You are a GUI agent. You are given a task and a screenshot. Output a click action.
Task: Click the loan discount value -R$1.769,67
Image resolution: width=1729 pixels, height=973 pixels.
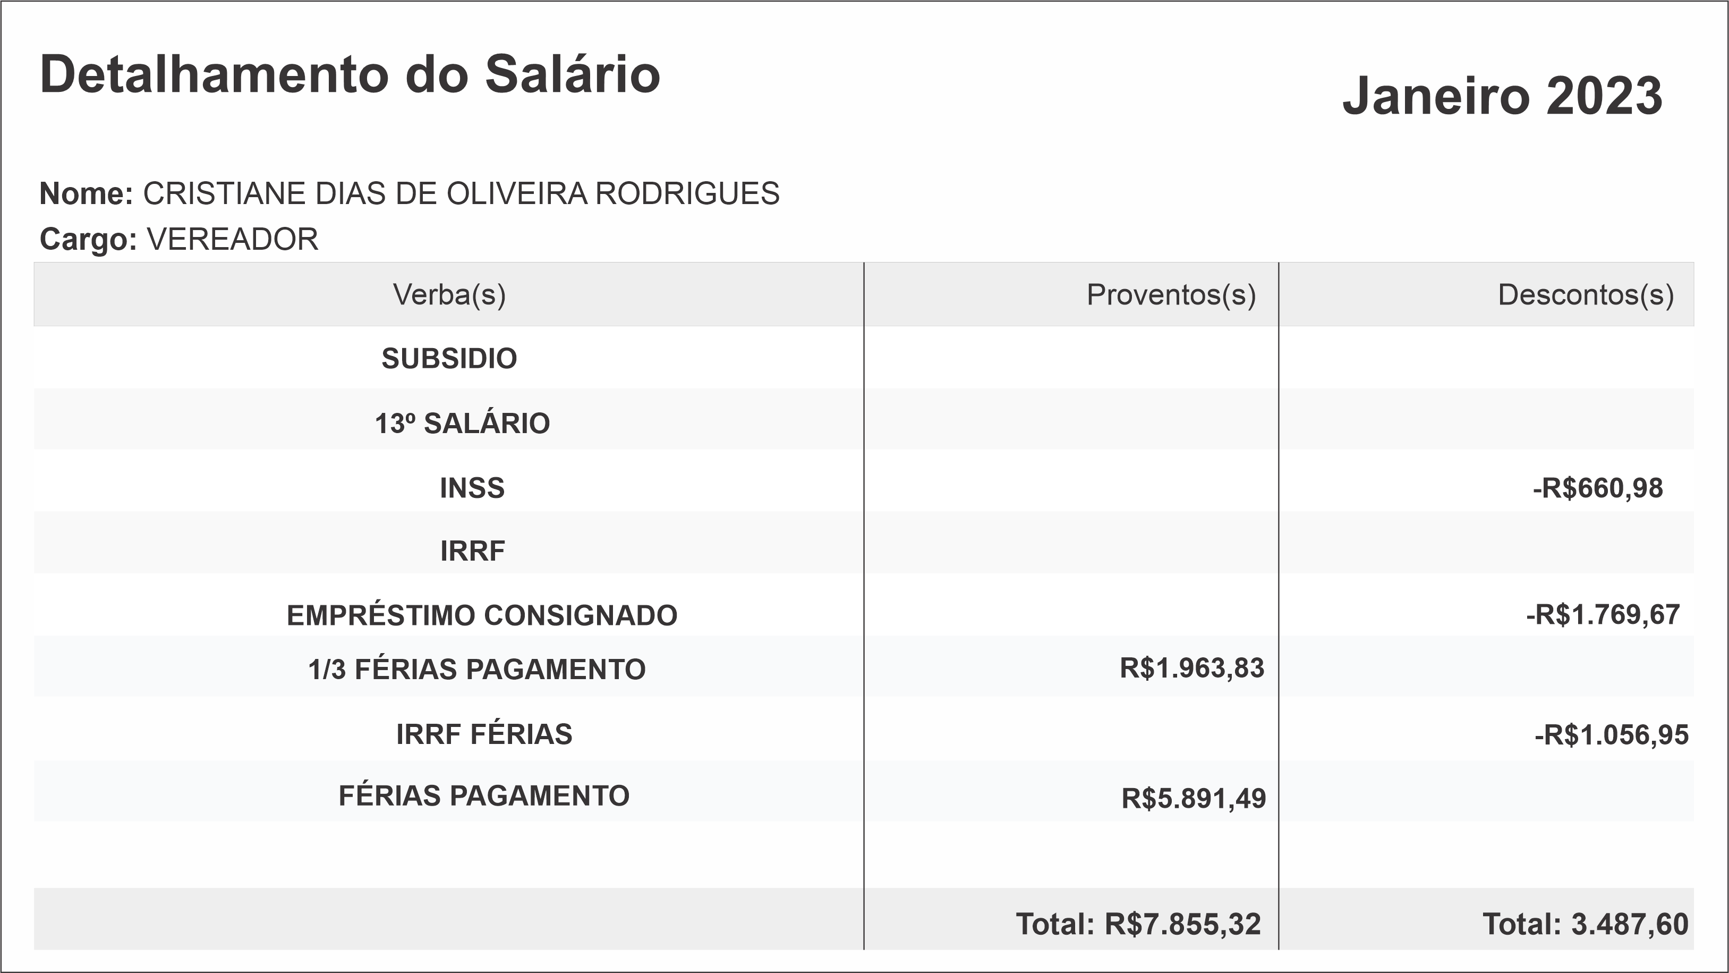click(1603, 615)
